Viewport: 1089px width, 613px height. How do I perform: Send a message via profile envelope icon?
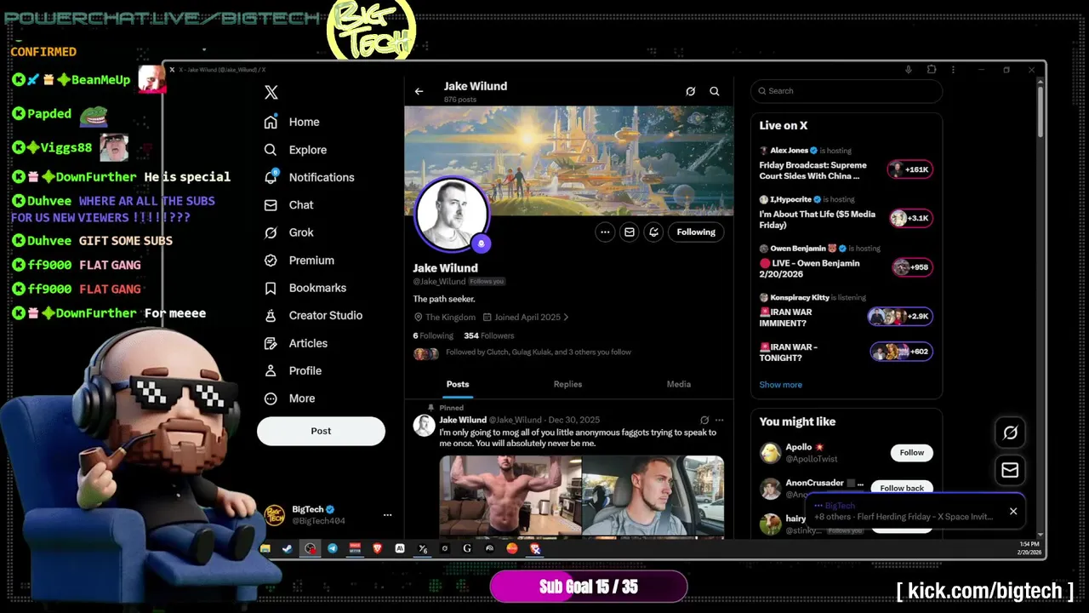coord(629,232)
